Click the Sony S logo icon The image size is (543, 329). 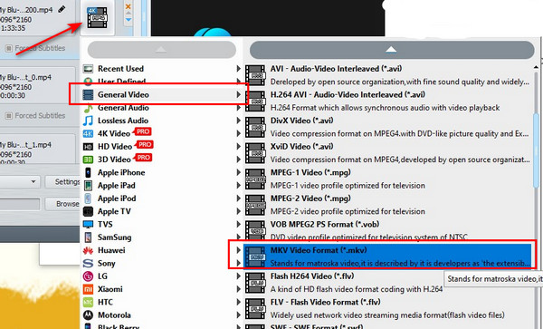(x=88, y=264)
